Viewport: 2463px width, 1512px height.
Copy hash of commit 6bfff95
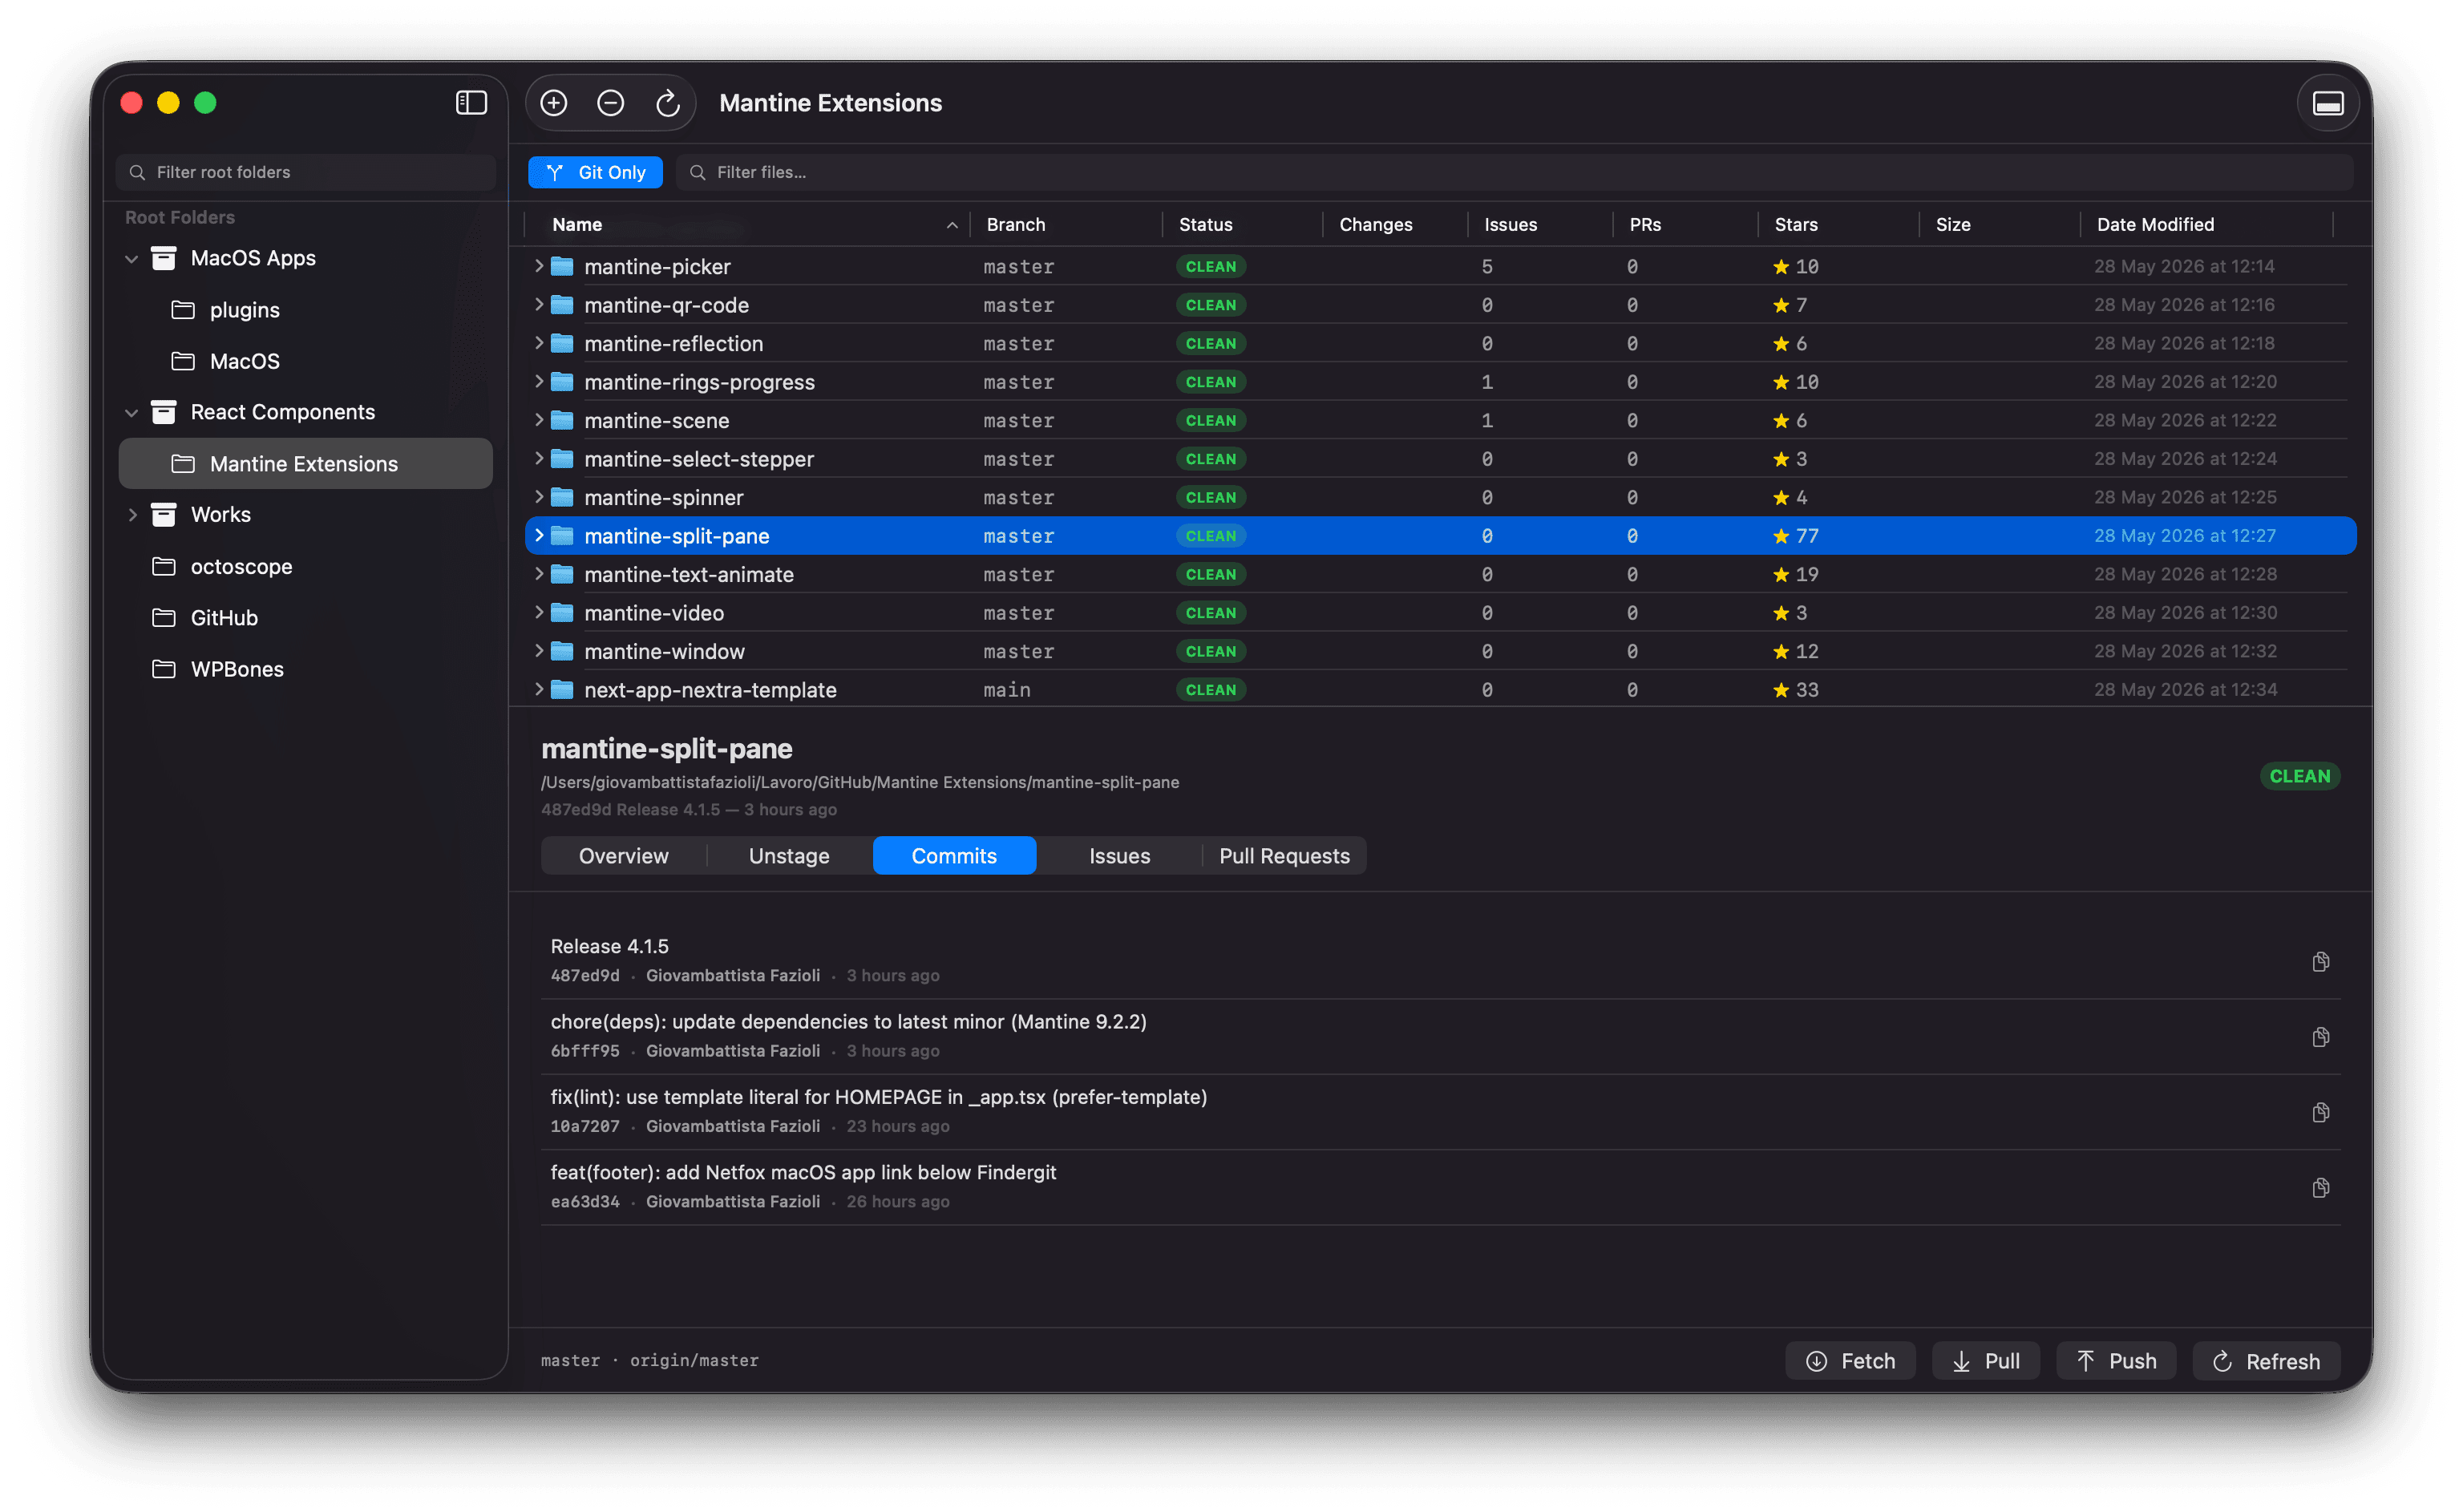[x=2321, y=1037]
